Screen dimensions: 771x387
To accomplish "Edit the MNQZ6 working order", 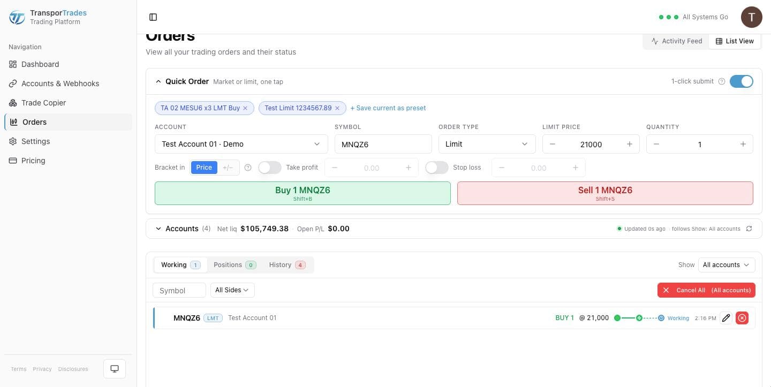I will 726,318.
